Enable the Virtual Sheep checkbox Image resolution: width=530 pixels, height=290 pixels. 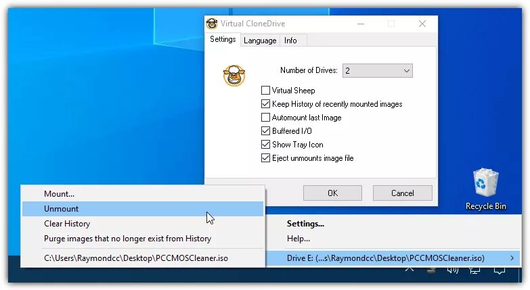pos(265,91)
